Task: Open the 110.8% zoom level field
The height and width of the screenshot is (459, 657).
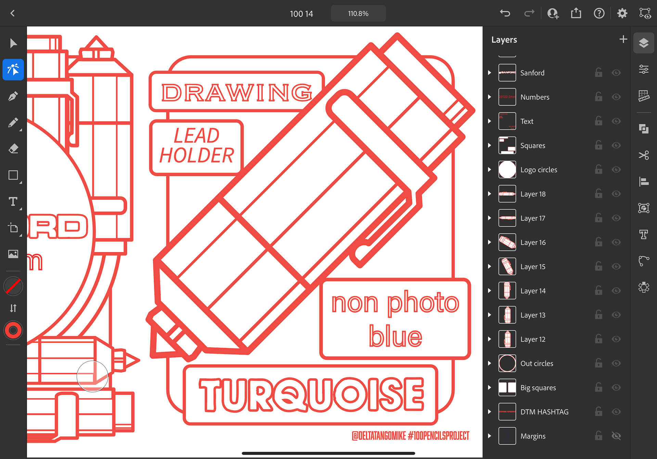Action: [x=358, y=13]
